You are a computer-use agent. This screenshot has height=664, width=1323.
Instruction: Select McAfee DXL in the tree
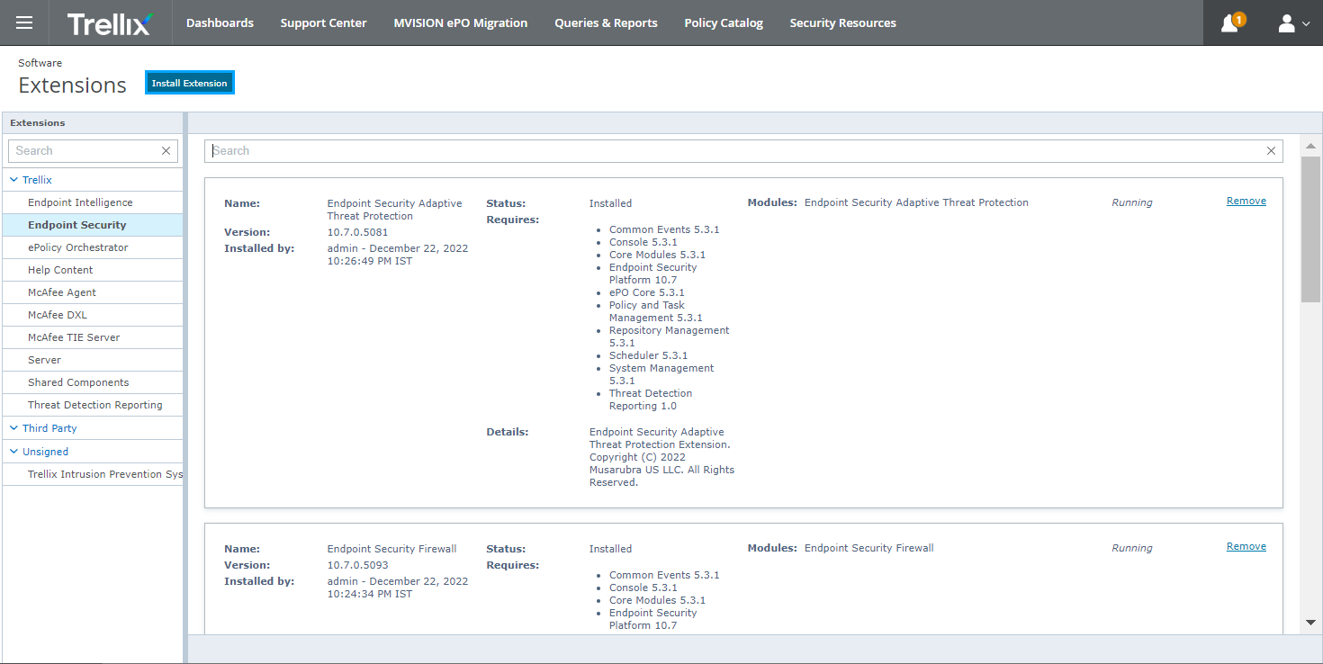coord(93,315)
